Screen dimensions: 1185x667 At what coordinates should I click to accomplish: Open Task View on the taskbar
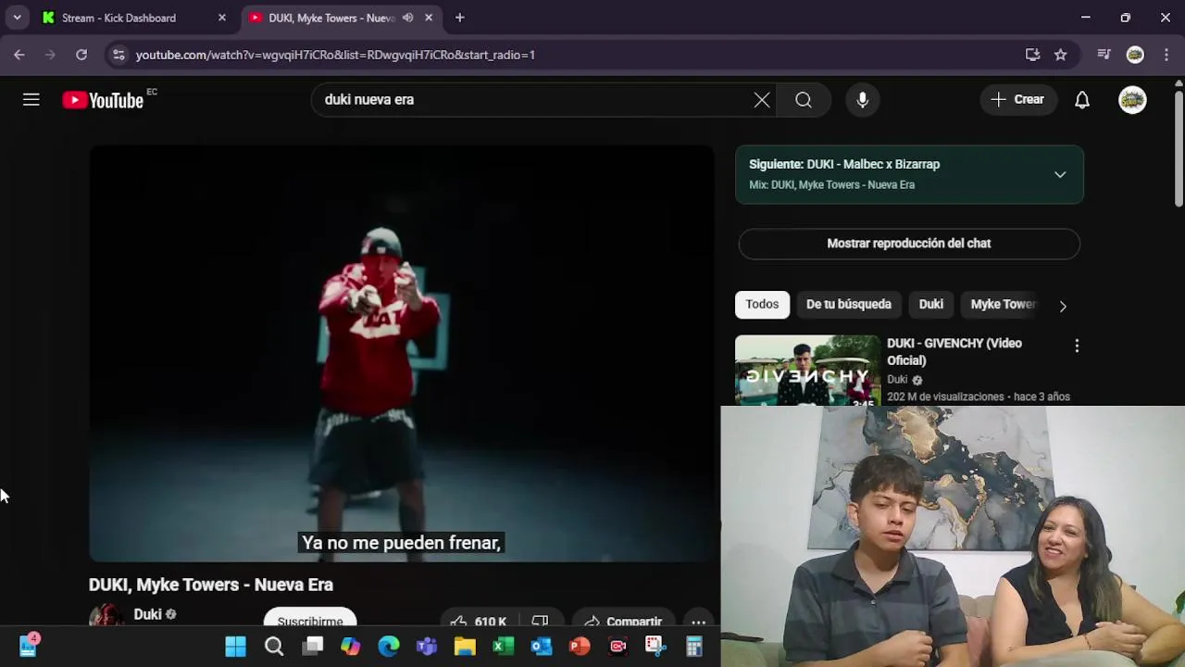pyautogui.click(x=313, y=646)
